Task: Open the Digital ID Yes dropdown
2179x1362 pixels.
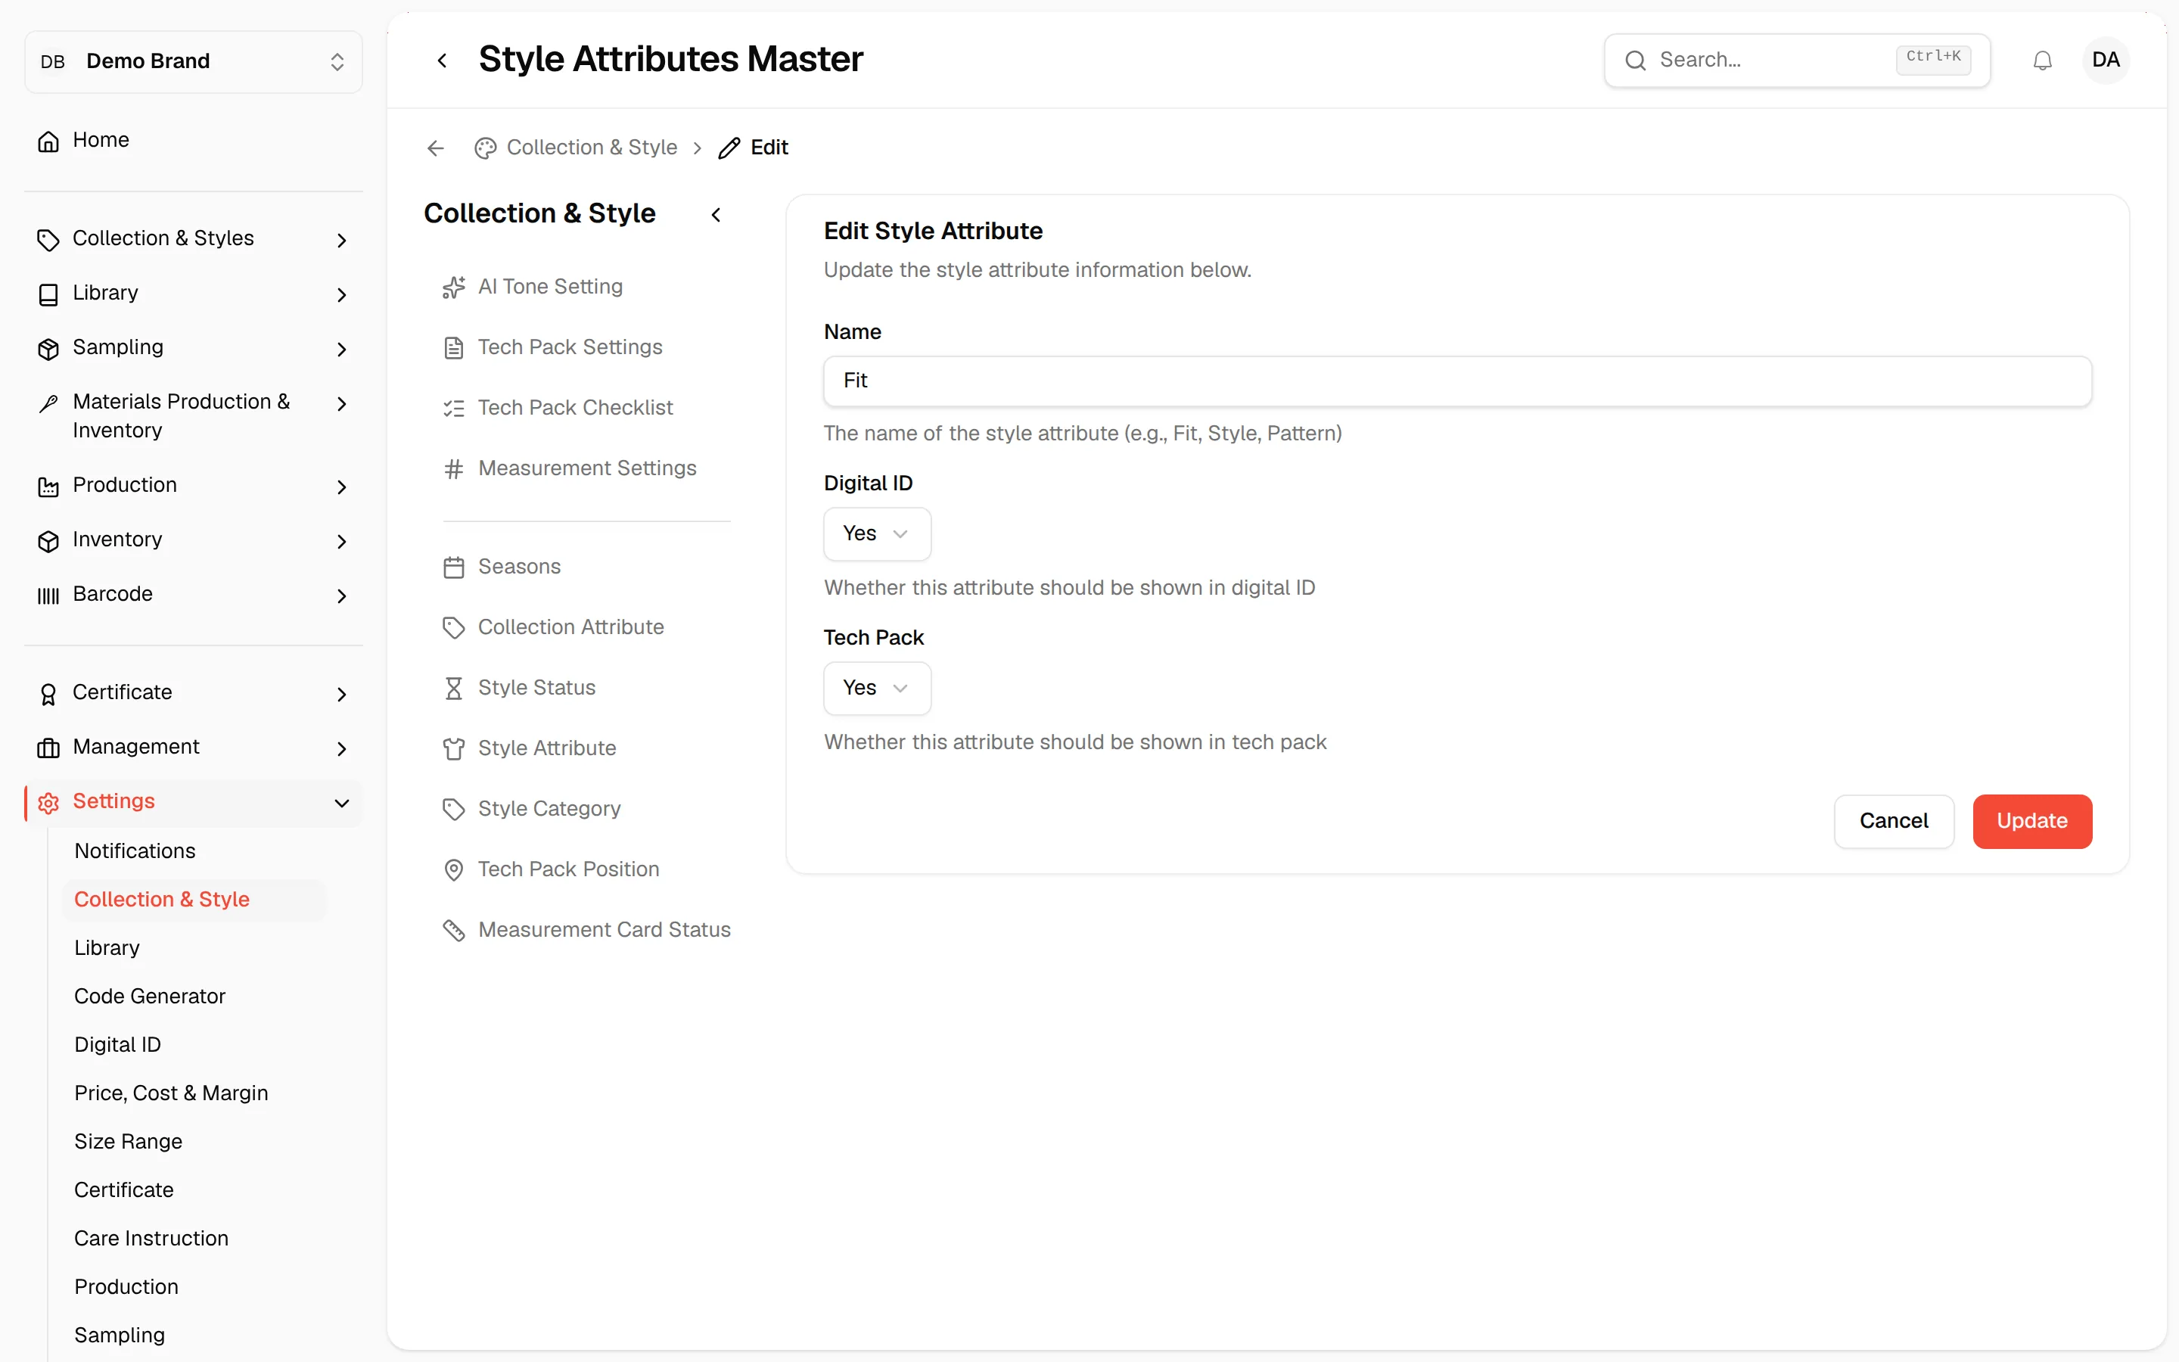Action: pyautogui.click(x=877, y=534)
